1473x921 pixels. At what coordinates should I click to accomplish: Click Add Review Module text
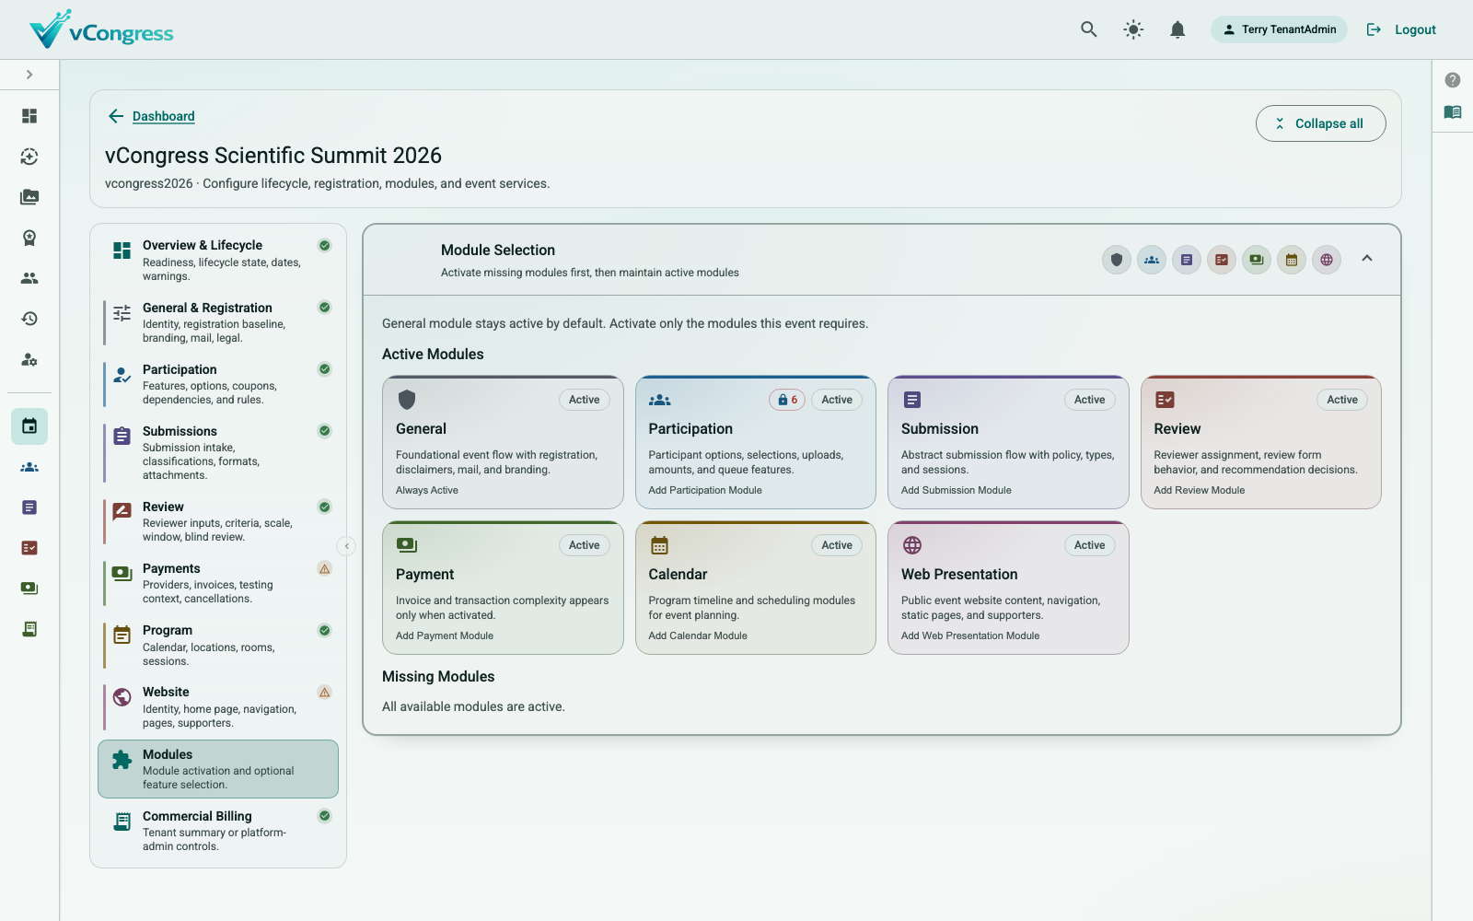coord(1199,490)
